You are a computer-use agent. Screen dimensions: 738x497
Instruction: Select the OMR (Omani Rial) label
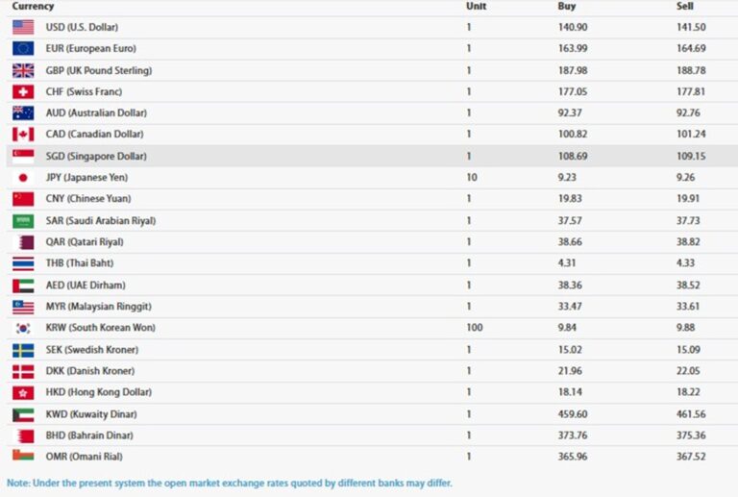tap(84, 457)
